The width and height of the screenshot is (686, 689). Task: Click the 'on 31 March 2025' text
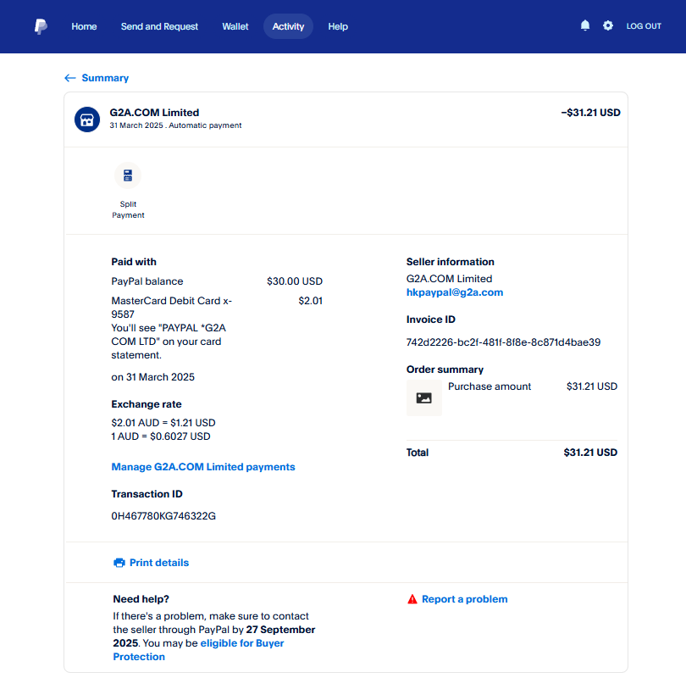coord(152,377)
